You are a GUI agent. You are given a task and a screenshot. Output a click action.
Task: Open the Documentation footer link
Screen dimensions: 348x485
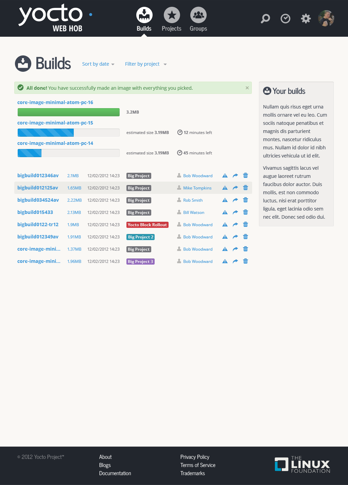(x=115, y=473)
